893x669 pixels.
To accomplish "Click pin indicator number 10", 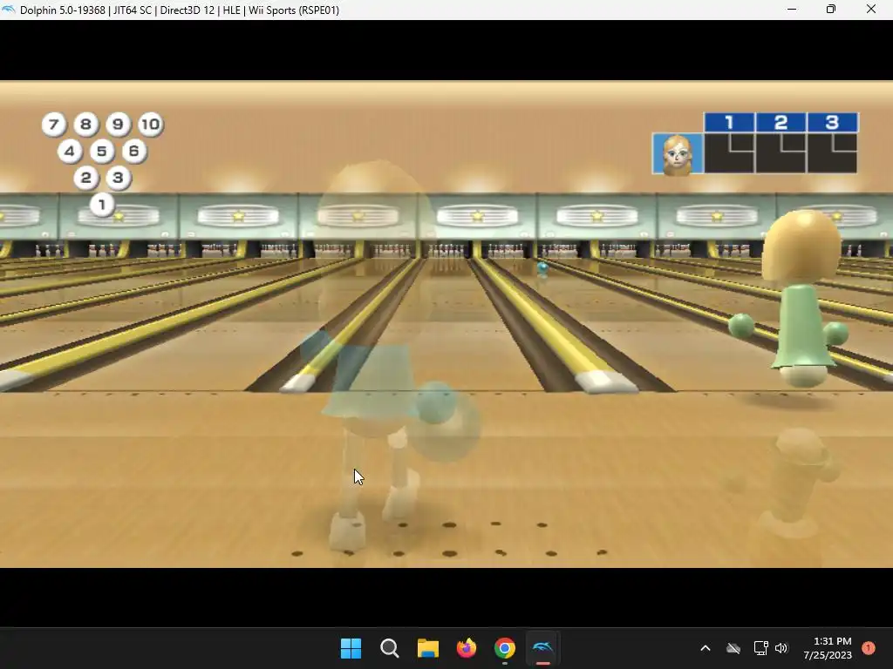I will (150, 125).
